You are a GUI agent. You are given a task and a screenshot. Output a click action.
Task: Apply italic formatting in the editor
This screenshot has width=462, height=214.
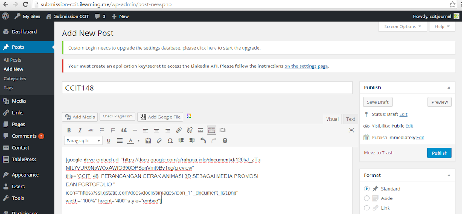pos(80,130)
